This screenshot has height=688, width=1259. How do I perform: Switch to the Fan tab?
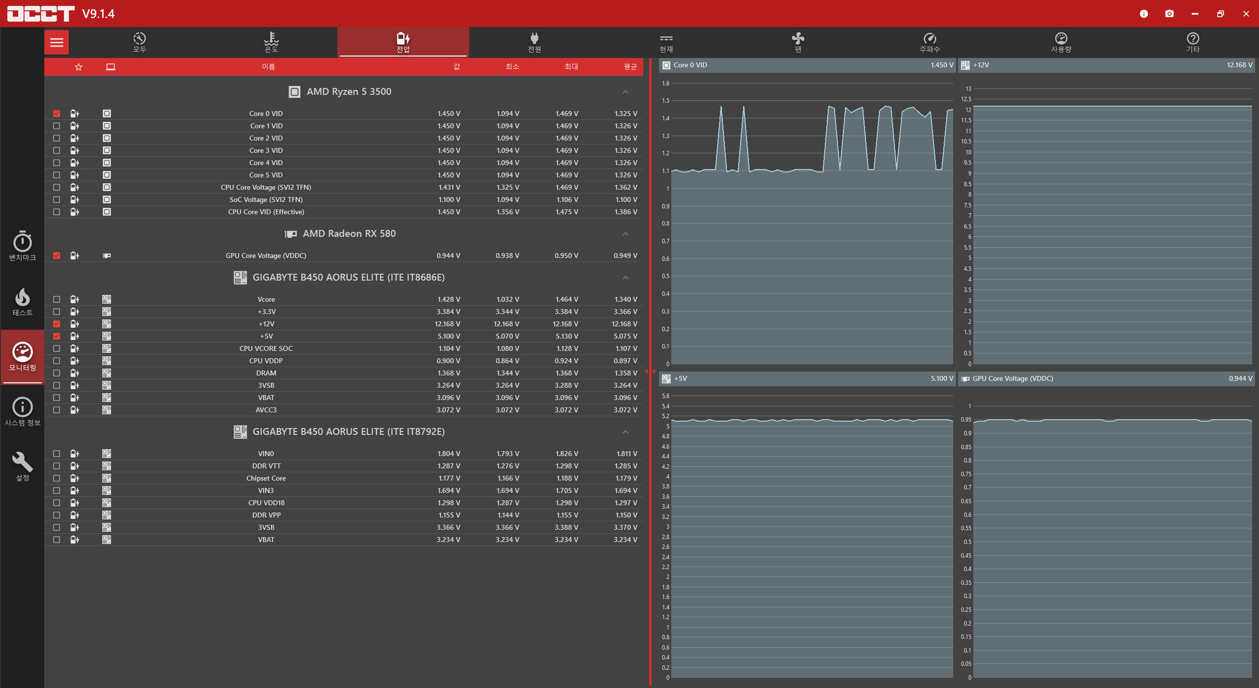(798, 42)
